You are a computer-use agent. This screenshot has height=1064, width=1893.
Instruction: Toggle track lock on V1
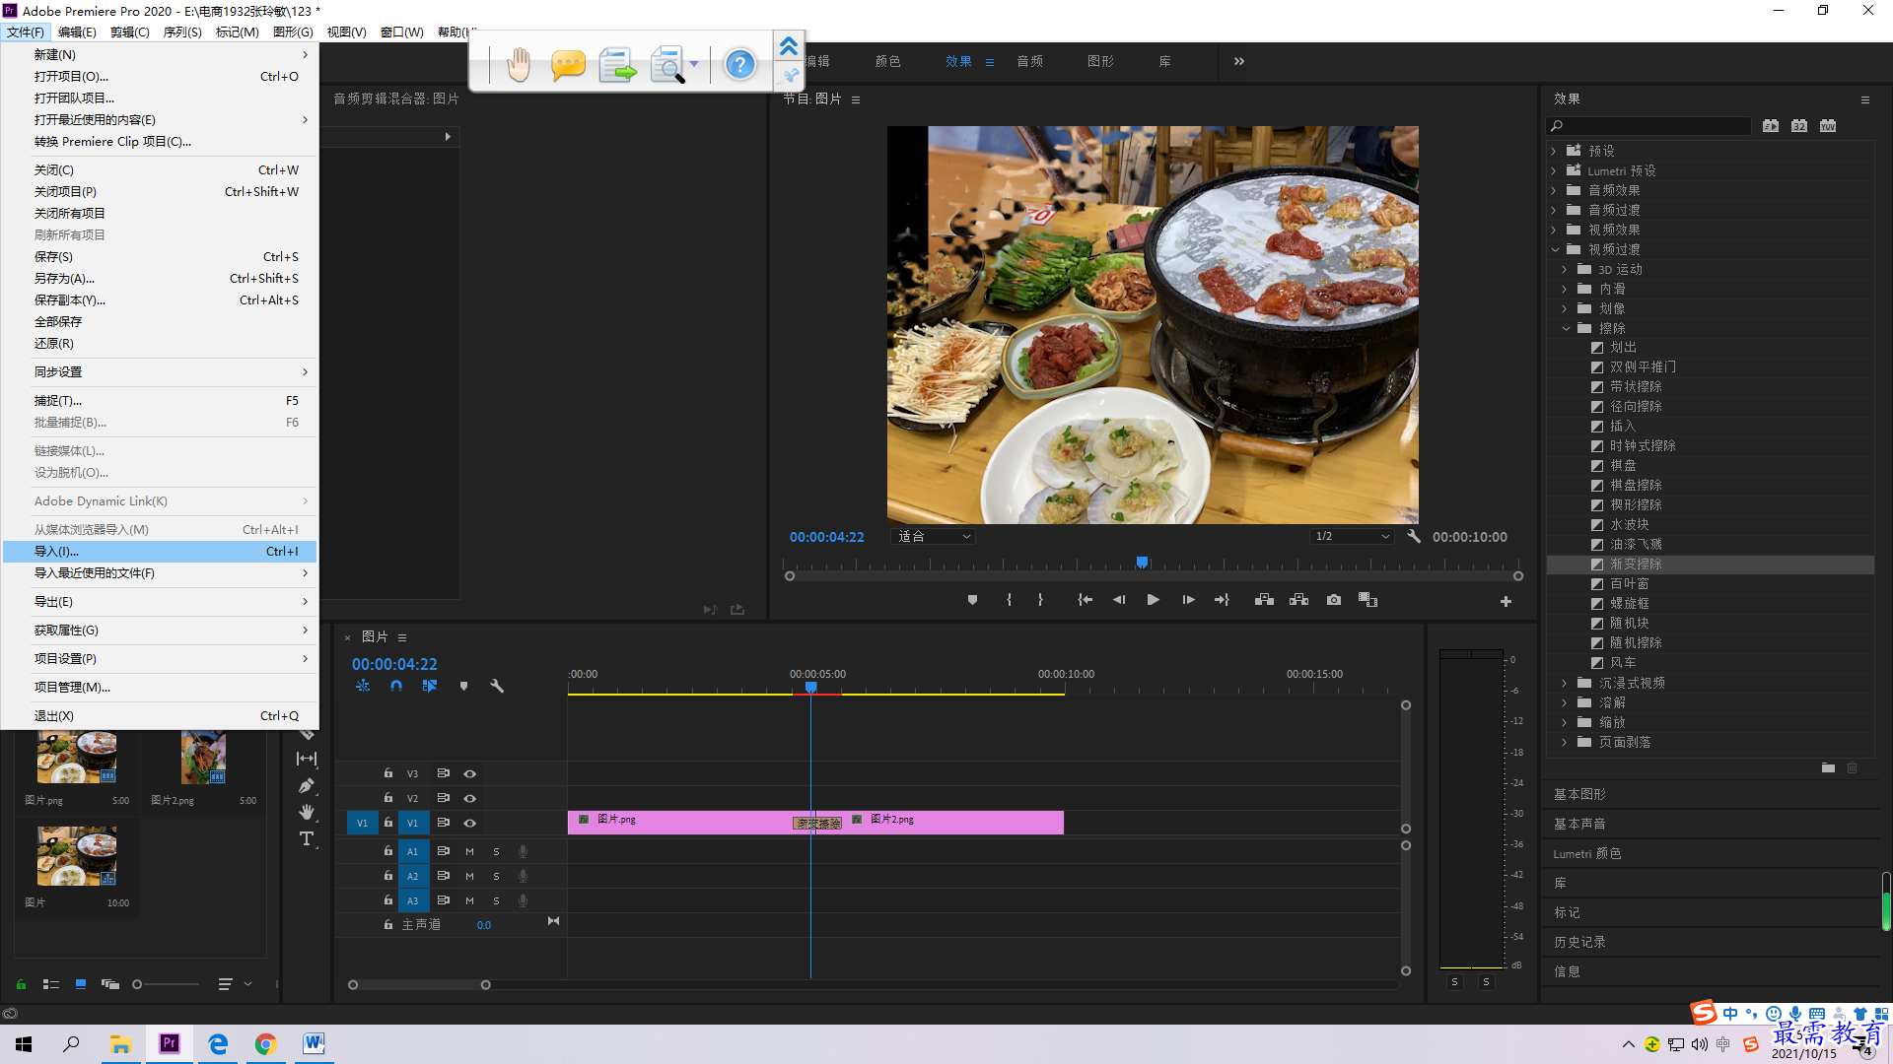[388, 823]
